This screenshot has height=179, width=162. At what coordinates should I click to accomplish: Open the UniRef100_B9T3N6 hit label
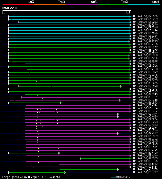click(x=145, y=28)
